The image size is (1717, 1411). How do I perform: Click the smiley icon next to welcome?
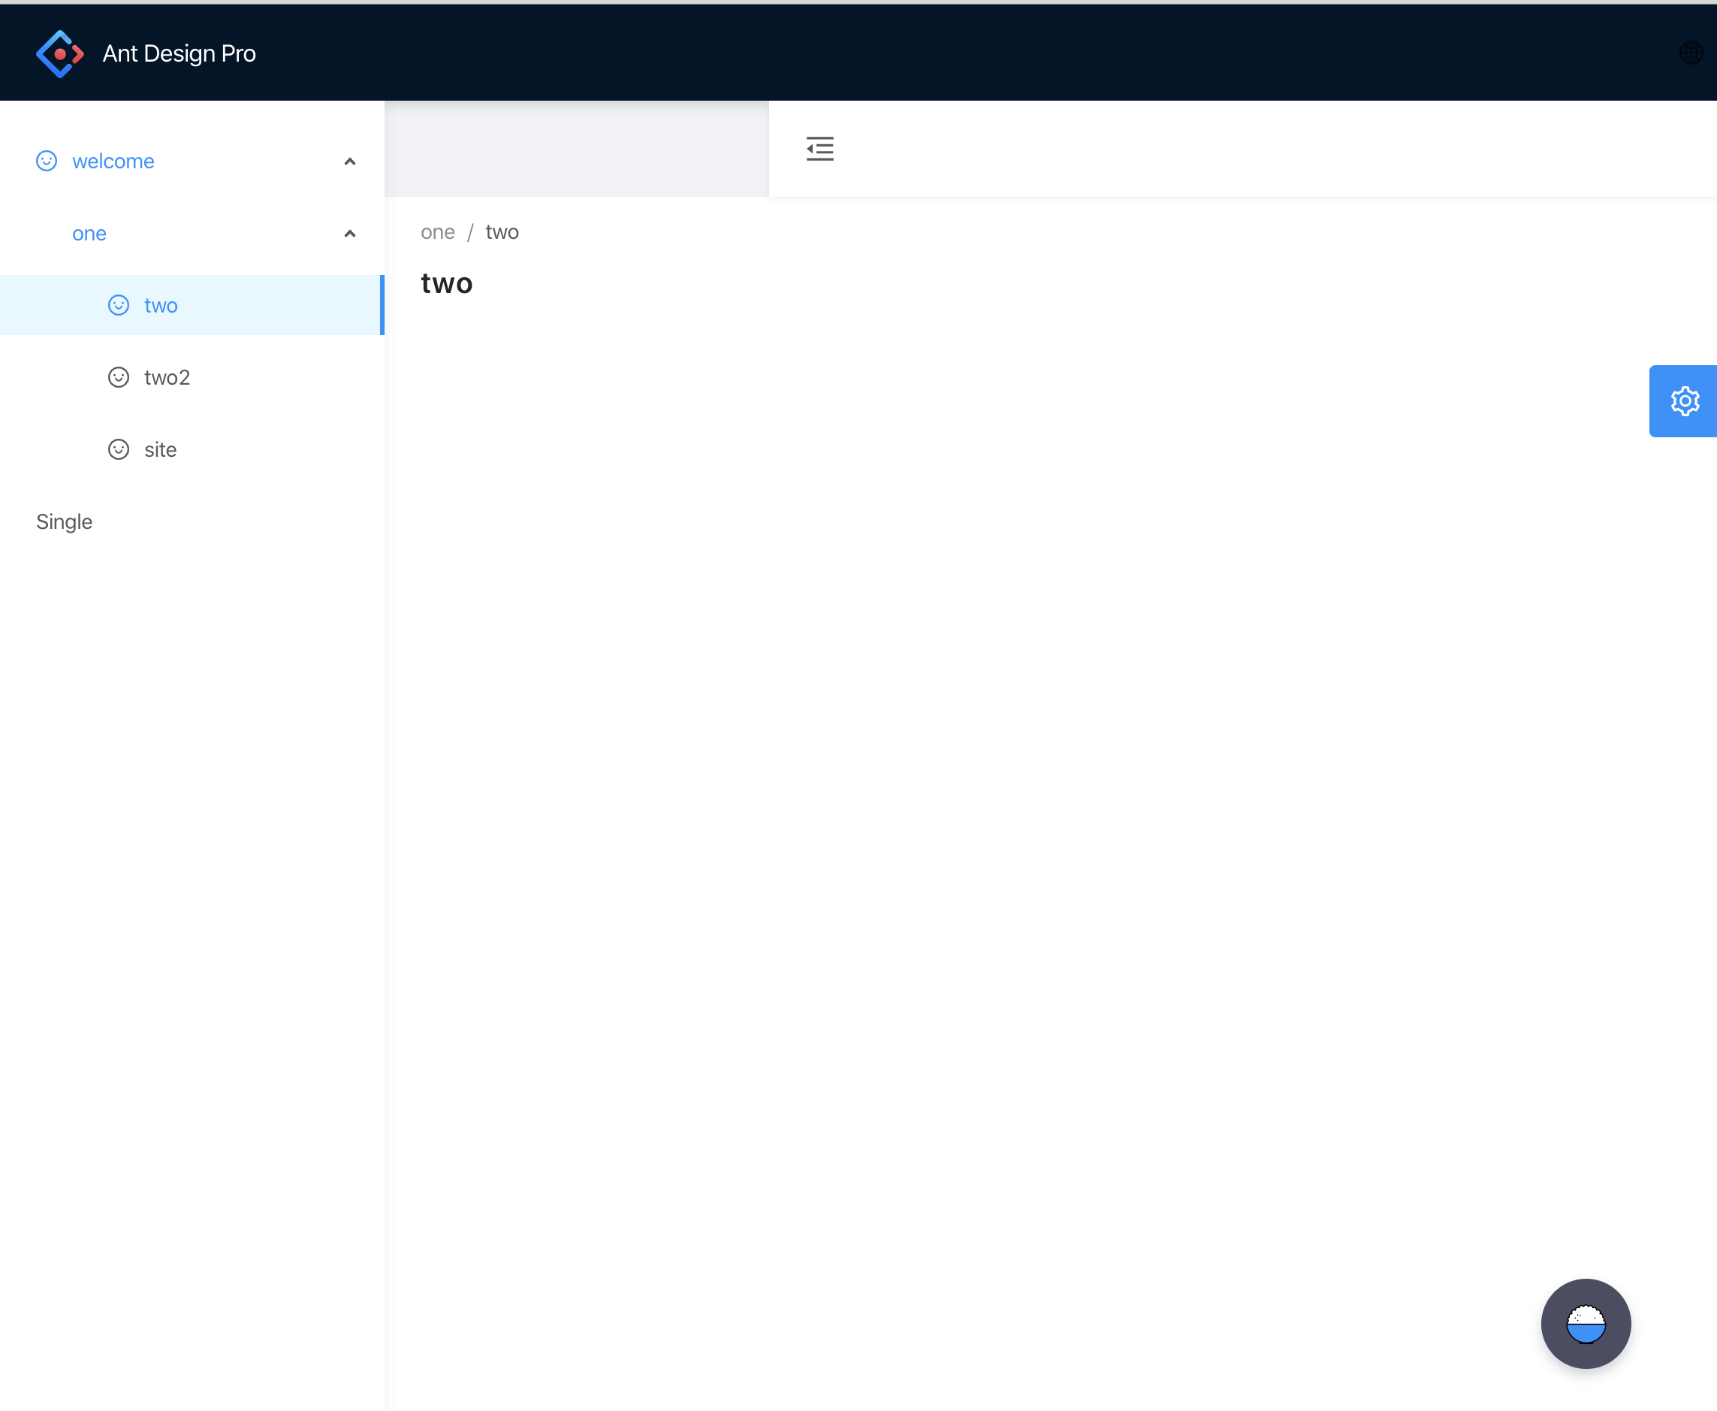(47, 161)
